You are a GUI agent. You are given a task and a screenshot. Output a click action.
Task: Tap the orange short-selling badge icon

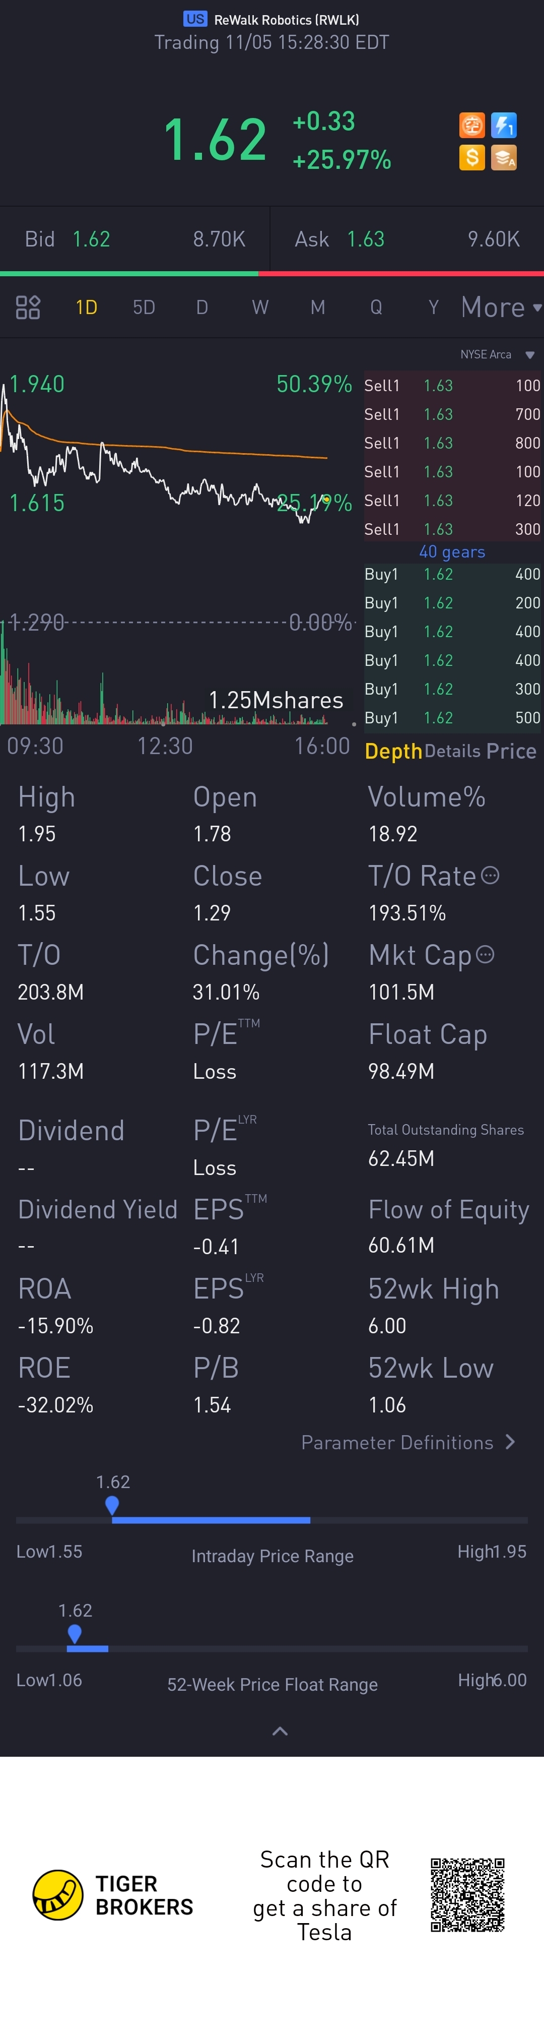(471, 125)
